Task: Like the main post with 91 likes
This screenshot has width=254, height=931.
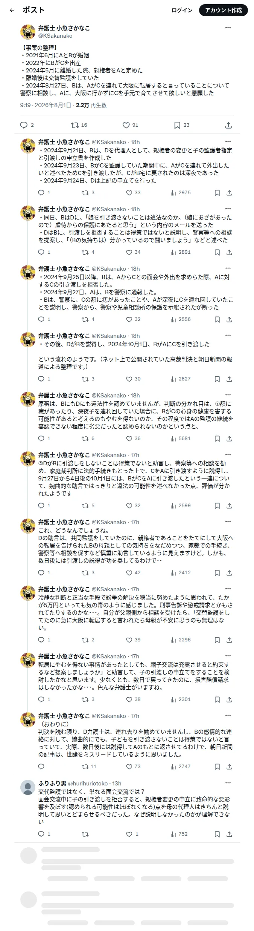Action: click(130, 125)
